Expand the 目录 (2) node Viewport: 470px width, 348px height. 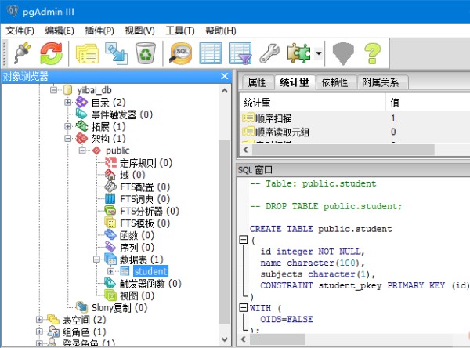click(67, 103)
